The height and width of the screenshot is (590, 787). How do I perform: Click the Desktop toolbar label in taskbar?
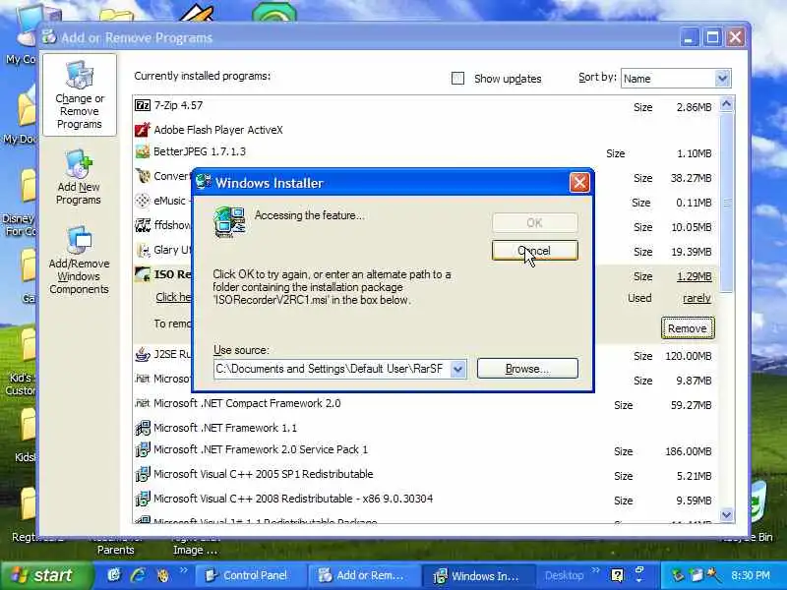pos(564,575)
